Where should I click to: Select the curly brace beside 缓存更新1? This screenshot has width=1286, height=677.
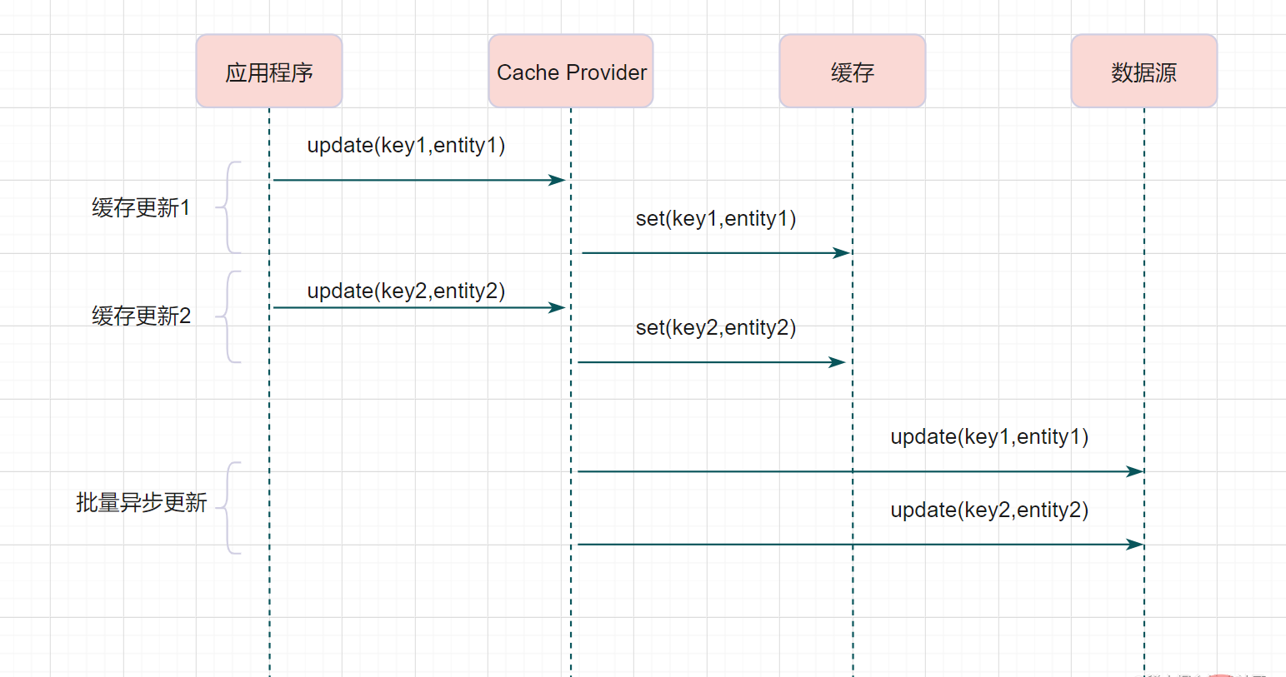[x=228, y=207]
